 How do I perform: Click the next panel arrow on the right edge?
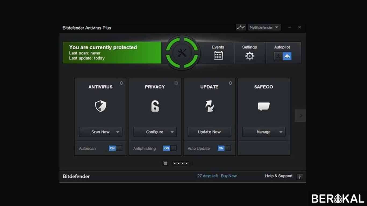(x=300, y=115)
